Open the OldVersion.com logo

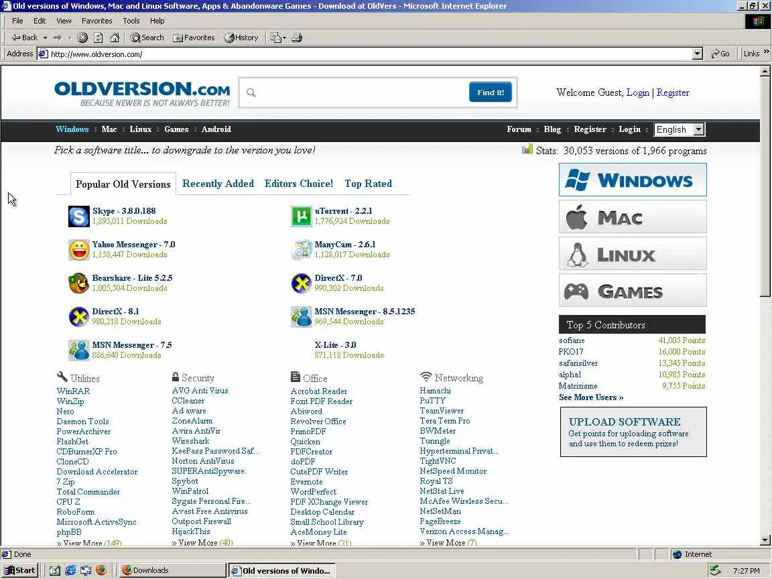[x=142, y=94]
